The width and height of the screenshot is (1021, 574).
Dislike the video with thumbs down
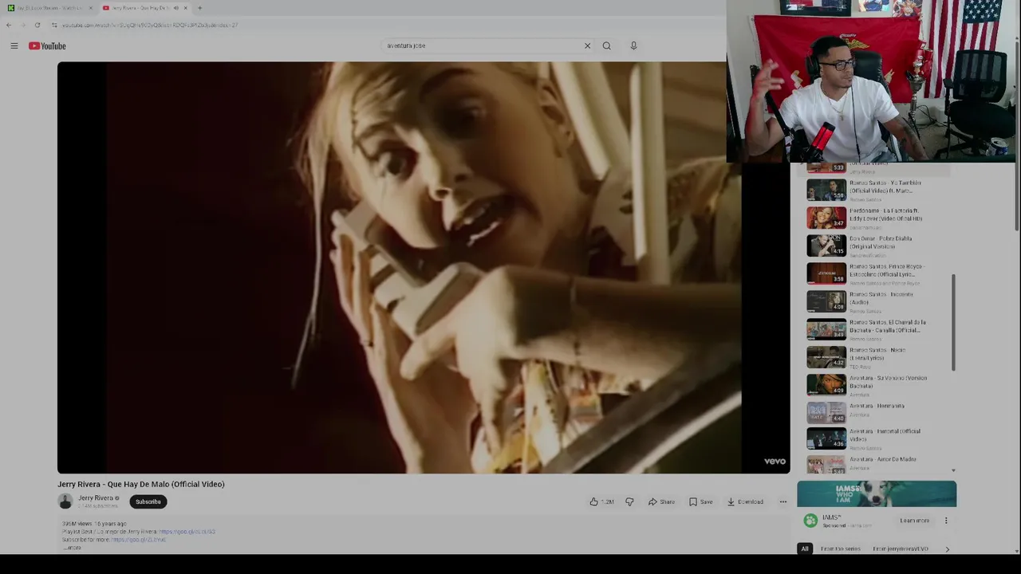629,501
